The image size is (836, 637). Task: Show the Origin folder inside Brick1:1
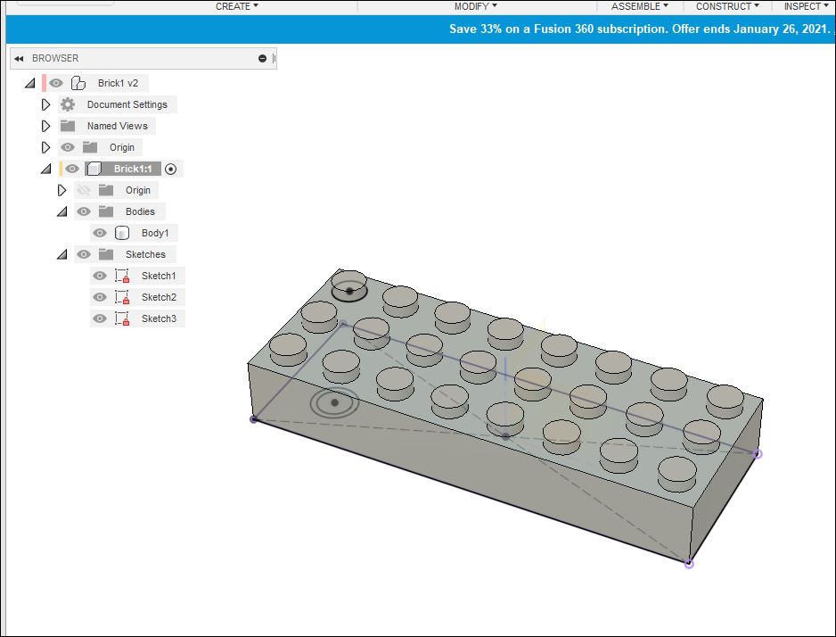[x=84, y=190]
